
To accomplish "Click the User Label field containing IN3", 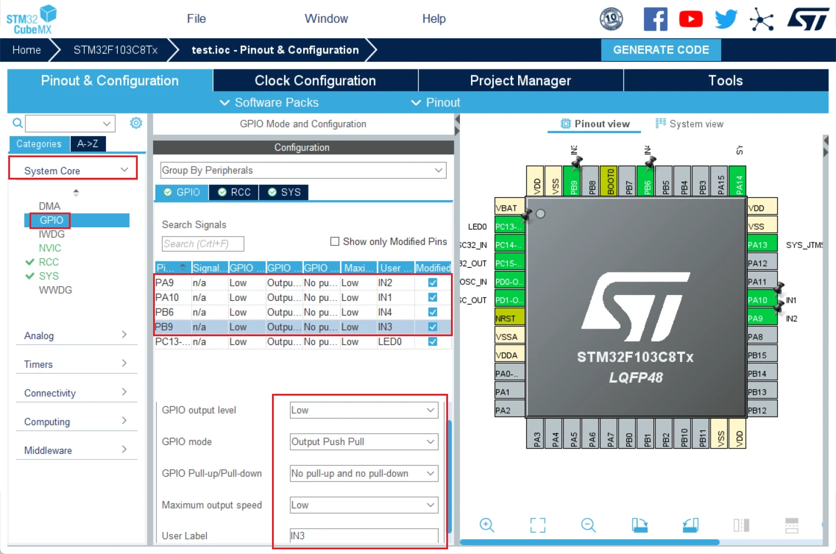I will click(x=364, y=536).
